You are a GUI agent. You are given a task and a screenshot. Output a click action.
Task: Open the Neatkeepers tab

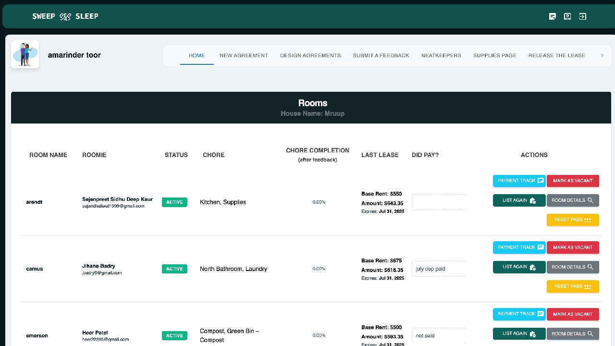pyautogui.click(x=441, y=56)
